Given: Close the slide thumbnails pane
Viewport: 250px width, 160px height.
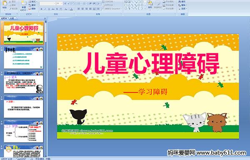Looking at the screenshot, I should pyautogui.click(x=45, y=18).
